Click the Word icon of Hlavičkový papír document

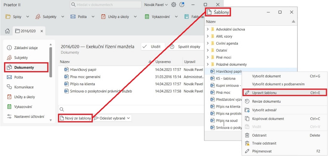tap(66, 69)
